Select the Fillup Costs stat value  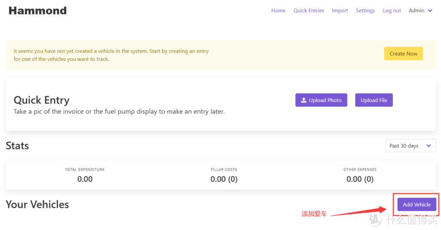[224, 179]
